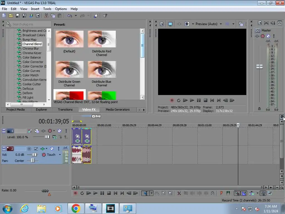Image resolution: width=285 pixels, height=214 pixels.
Task: Switch to the Media Generators tab
Action: click(118, 110)
